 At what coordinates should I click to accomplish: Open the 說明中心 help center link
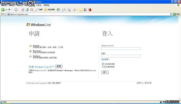(140, 83)
